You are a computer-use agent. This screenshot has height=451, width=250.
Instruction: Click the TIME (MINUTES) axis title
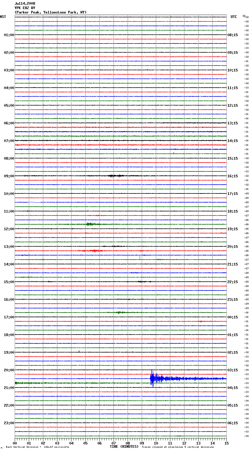(124, 447)
